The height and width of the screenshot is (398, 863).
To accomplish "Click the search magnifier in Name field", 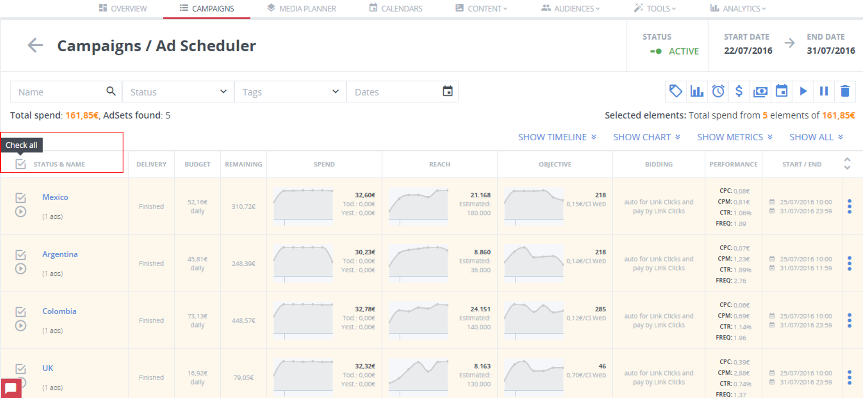I will (x=111, y=91).
